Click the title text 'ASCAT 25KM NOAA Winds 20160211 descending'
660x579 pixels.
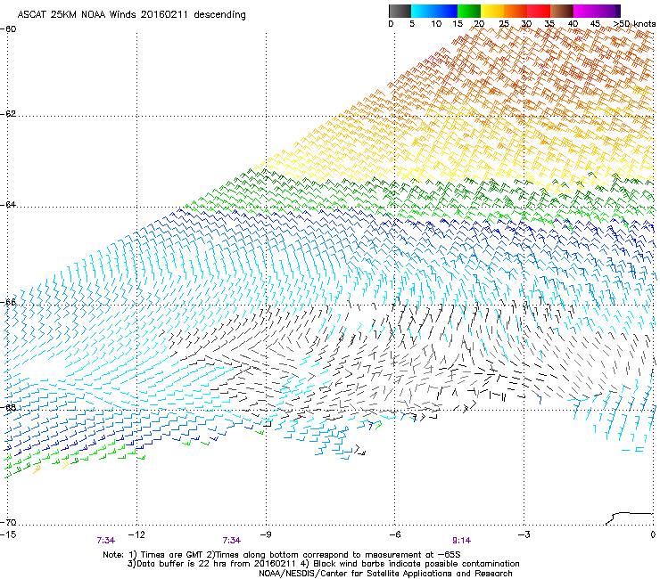tap(131, 15)
